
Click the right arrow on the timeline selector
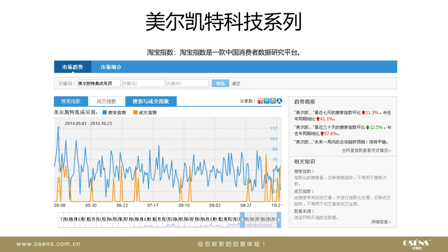pyautogui.click(x=279, y=220)
